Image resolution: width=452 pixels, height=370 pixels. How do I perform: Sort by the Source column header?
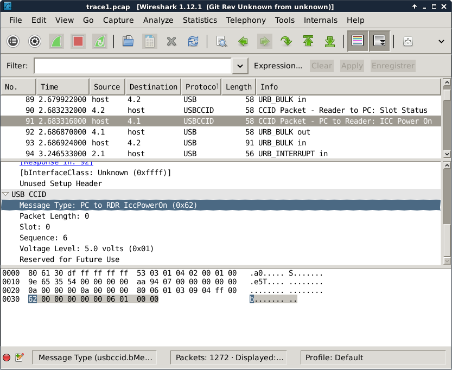pos(107,87)
